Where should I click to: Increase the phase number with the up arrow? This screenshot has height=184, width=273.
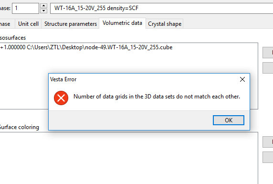(x=43, y=6)
